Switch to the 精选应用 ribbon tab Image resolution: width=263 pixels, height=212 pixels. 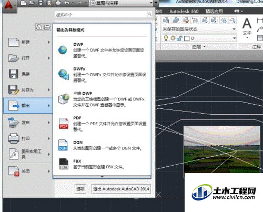click(214, 12)
